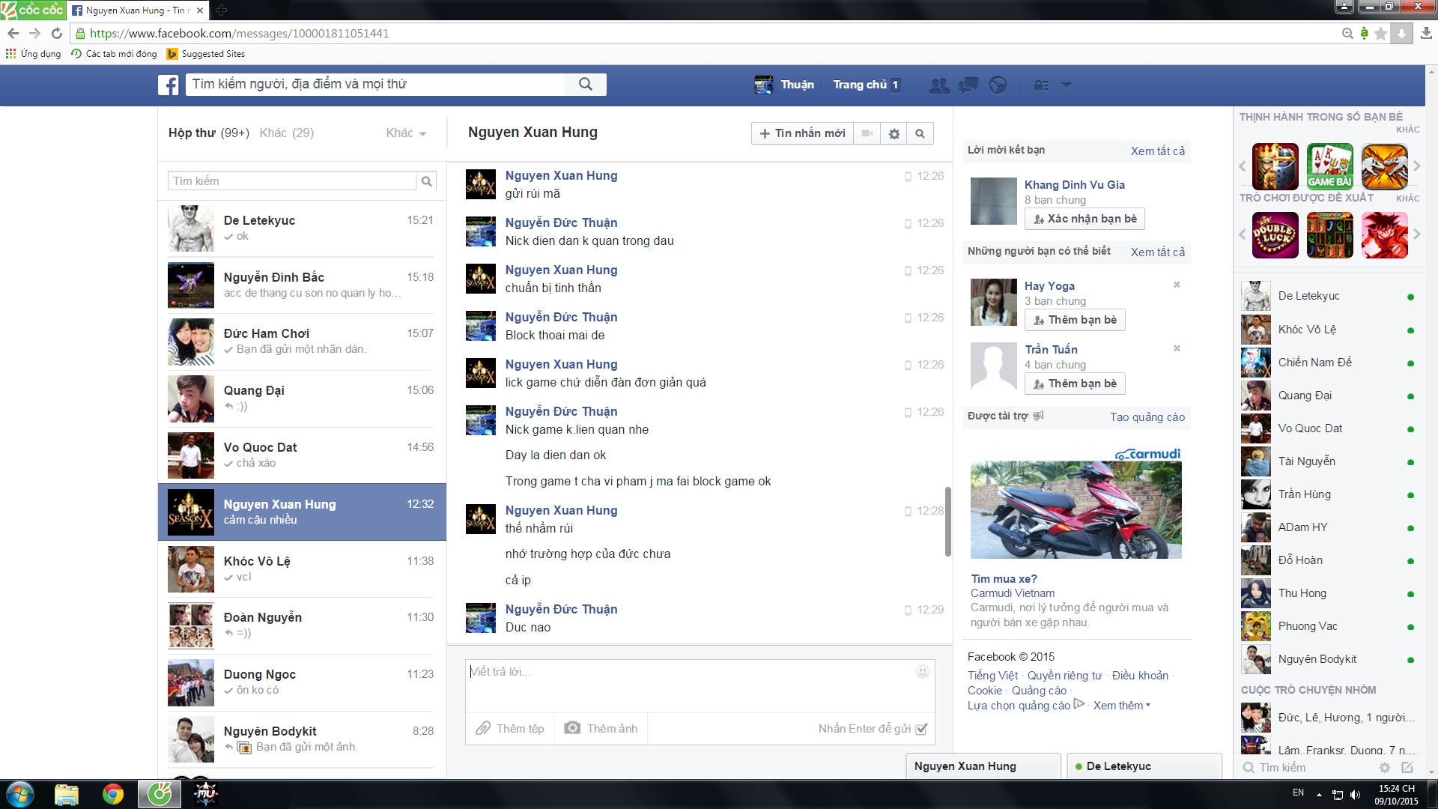
Task: Open Chrome from the taskbar
Action: 113,794
